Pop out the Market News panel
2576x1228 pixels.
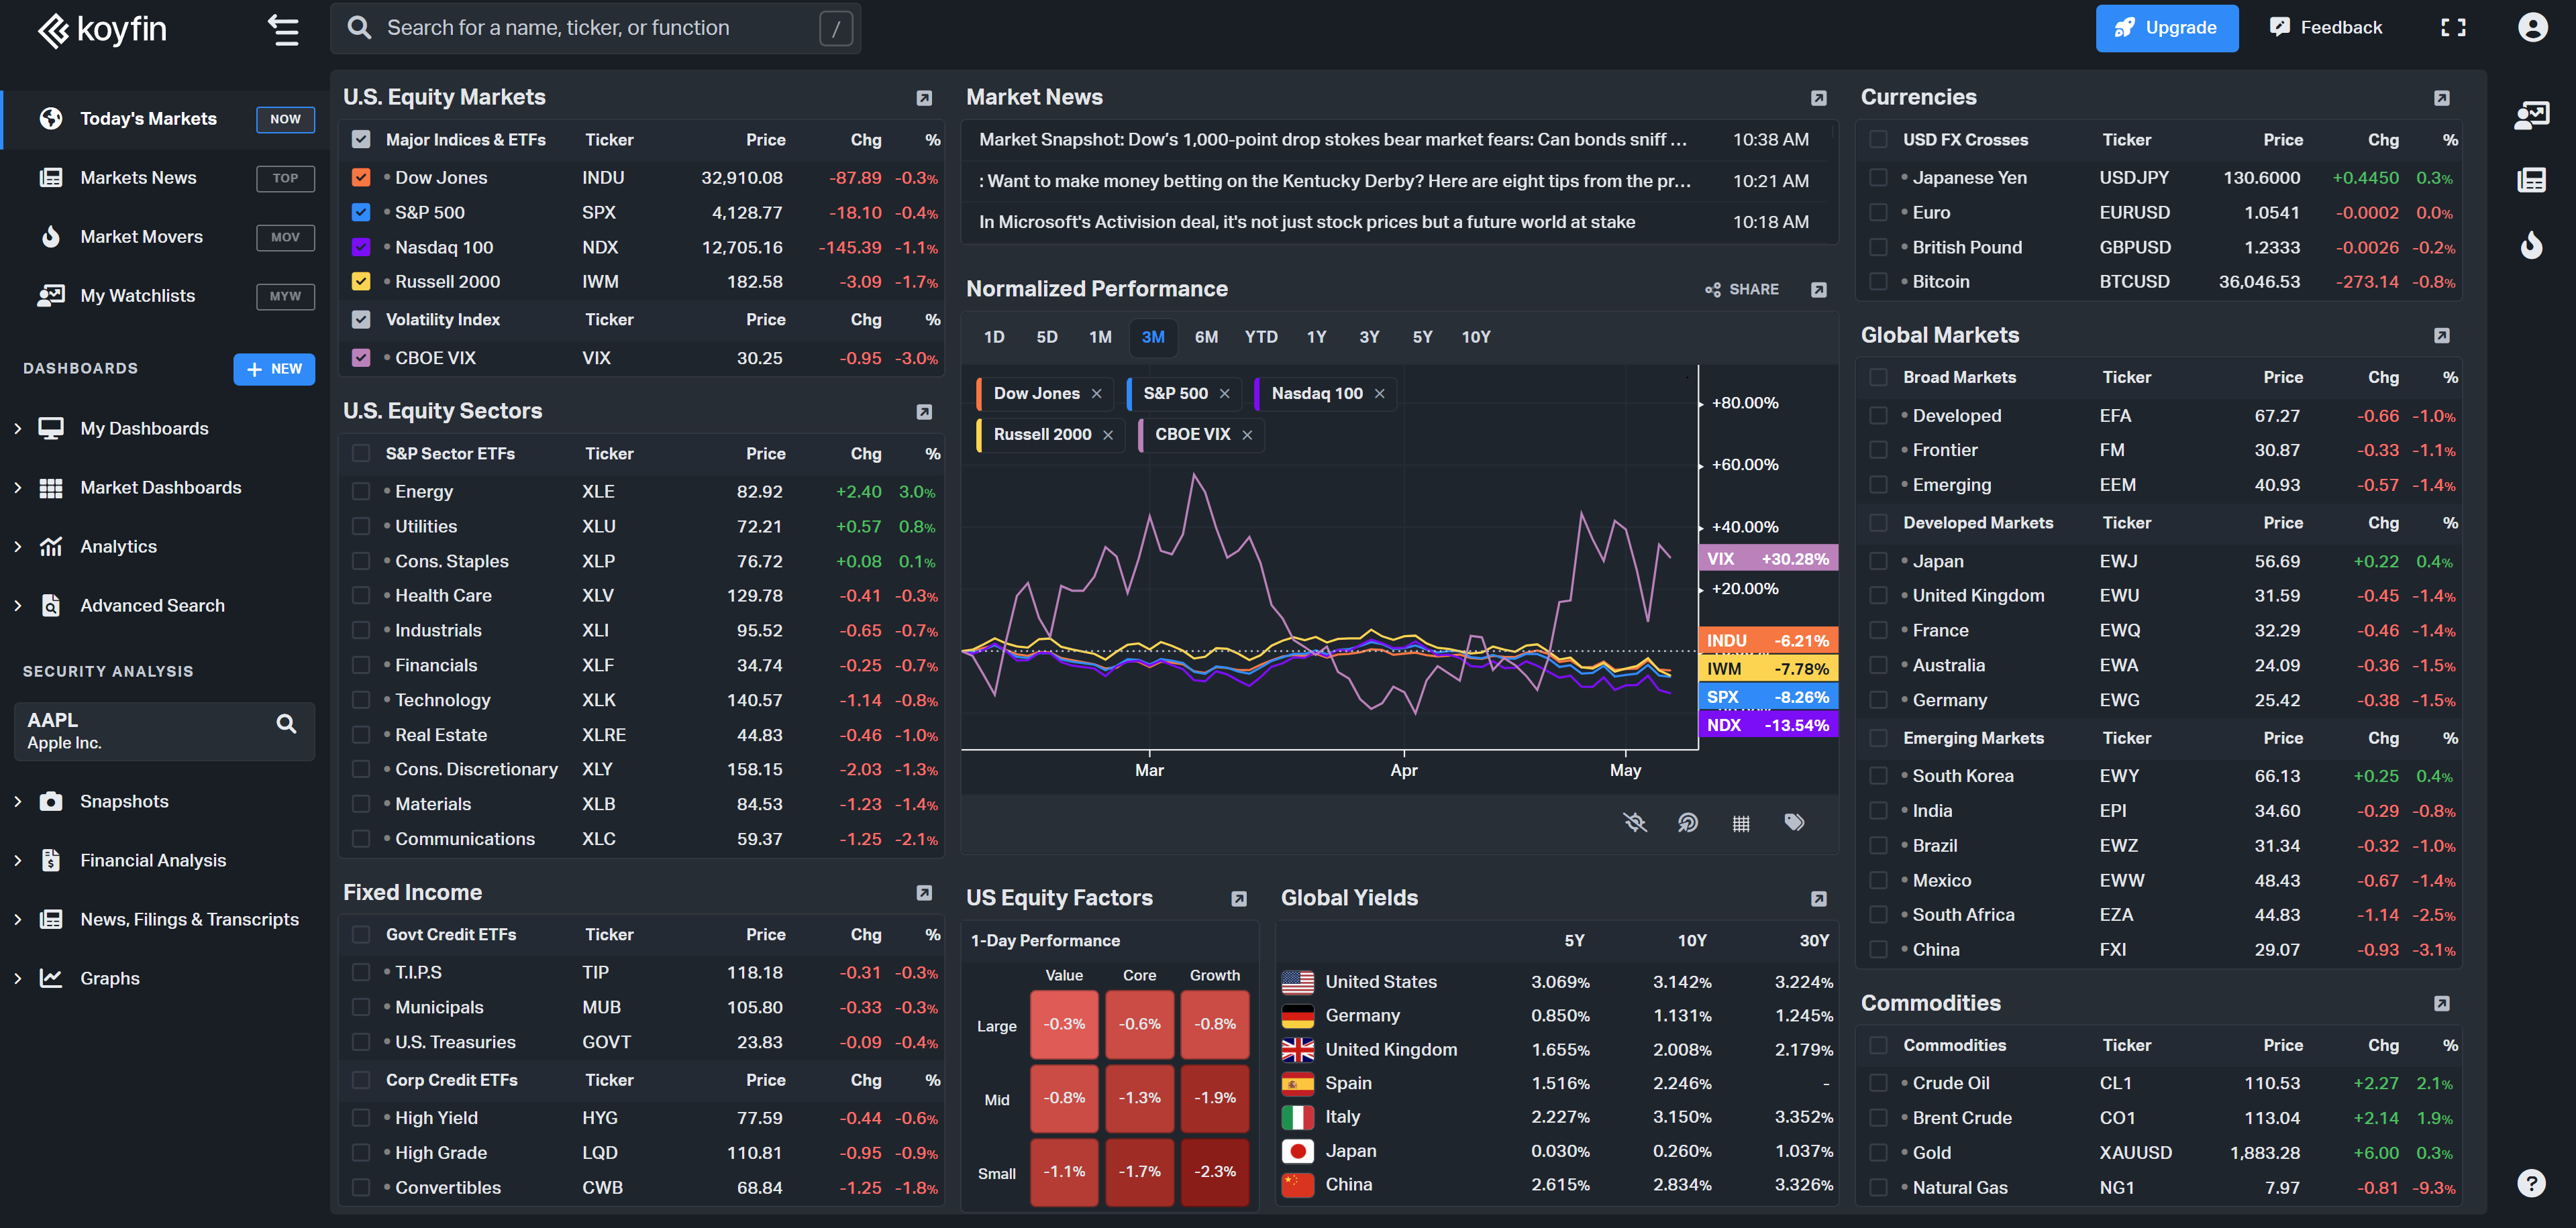[1818, 98]
